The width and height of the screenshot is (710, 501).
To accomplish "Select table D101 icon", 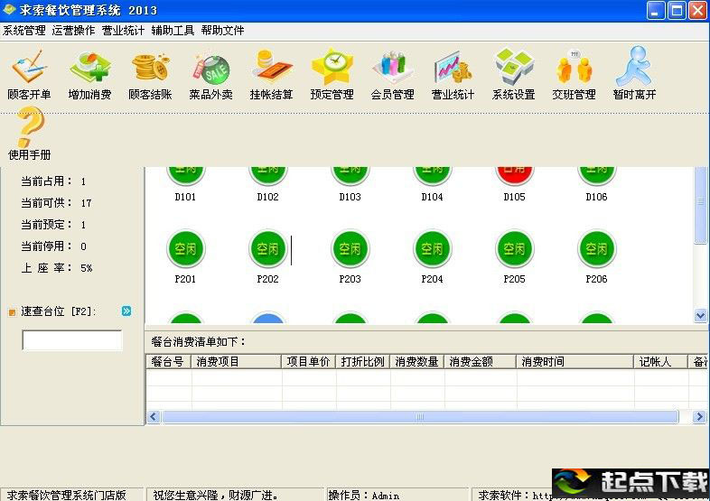I will (186, 175).
